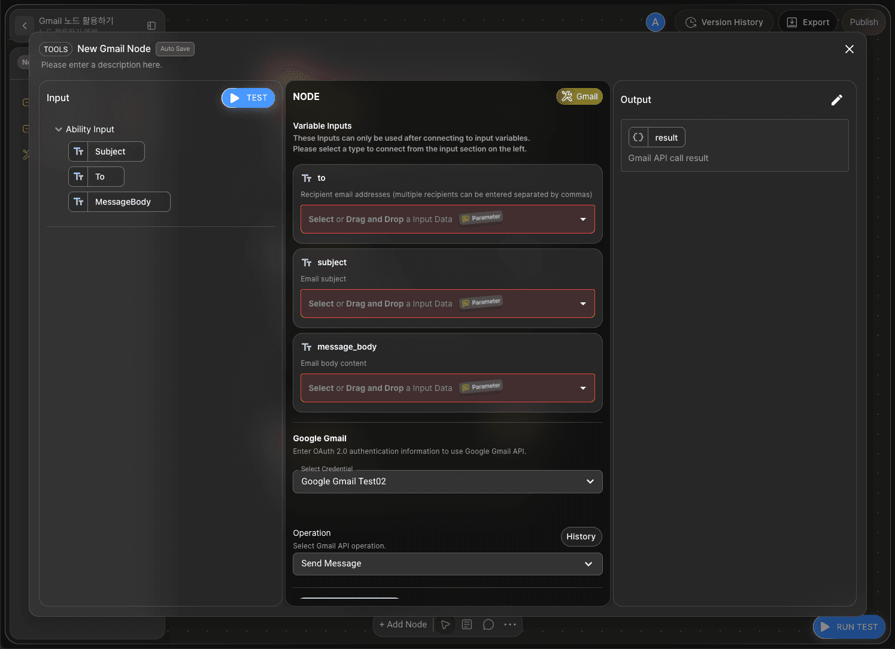Open the comment bubble icon in bottom toolbar
This screenshot has height=649, width=895.
pyautogui.click(x=489, y=624)
